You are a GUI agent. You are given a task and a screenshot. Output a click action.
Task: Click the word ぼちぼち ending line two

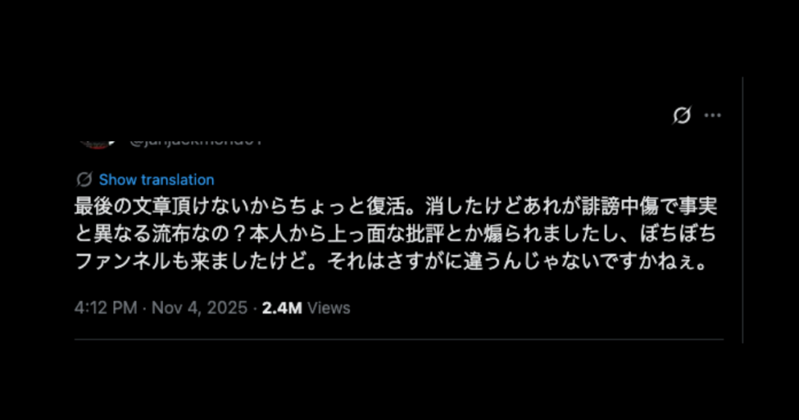coord(678,234)
